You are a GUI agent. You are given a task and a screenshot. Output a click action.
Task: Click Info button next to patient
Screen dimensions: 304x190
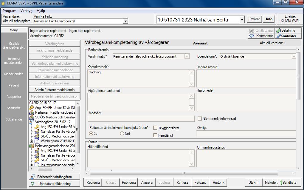coord(269,19)
